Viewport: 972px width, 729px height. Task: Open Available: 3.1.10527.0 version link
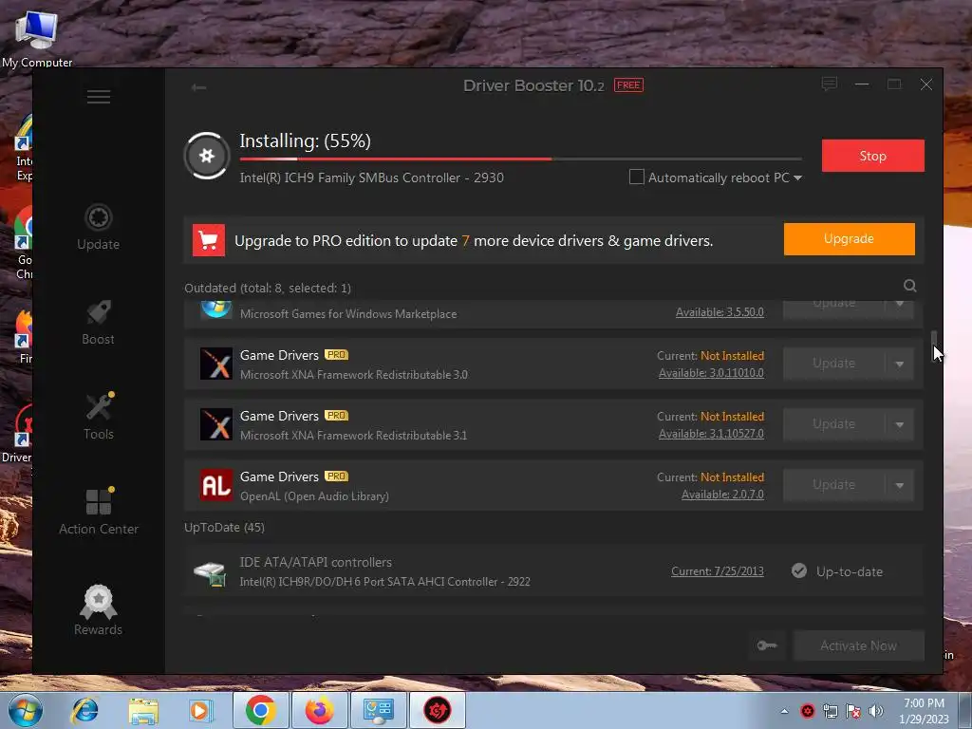coord(711,434)
